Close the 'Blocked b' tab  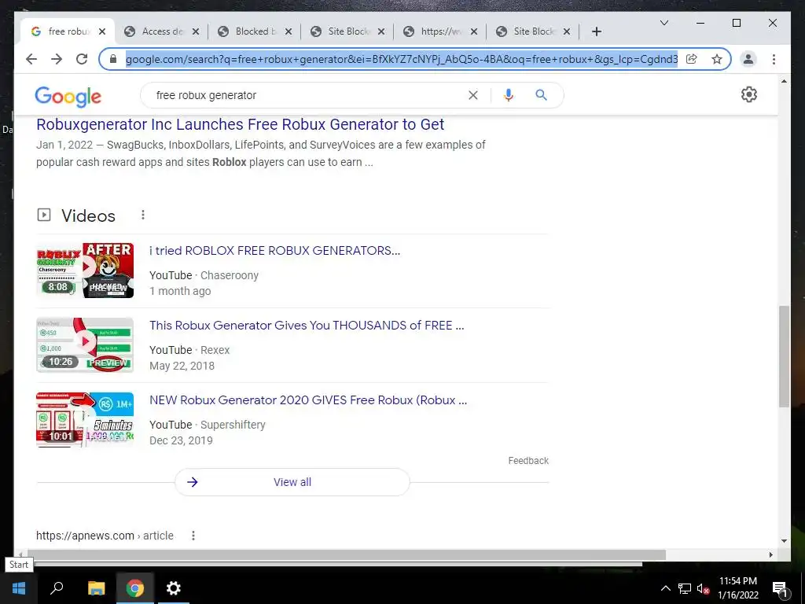(289, 31)
